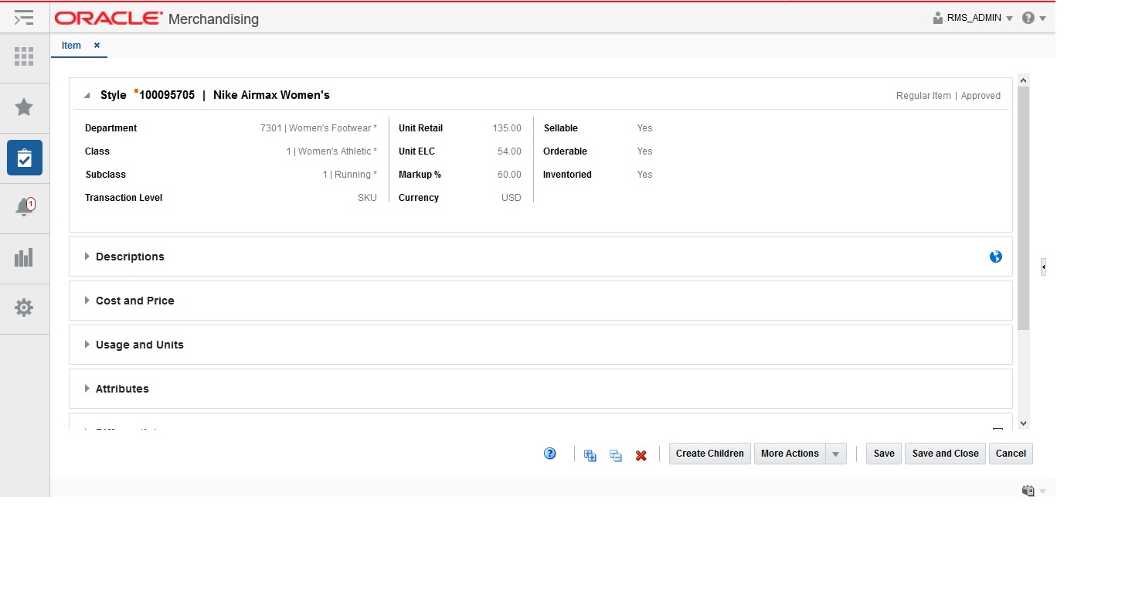Expand the Usage and Units section
This screenshot has height=612, width=1125.
coord(87,345)
